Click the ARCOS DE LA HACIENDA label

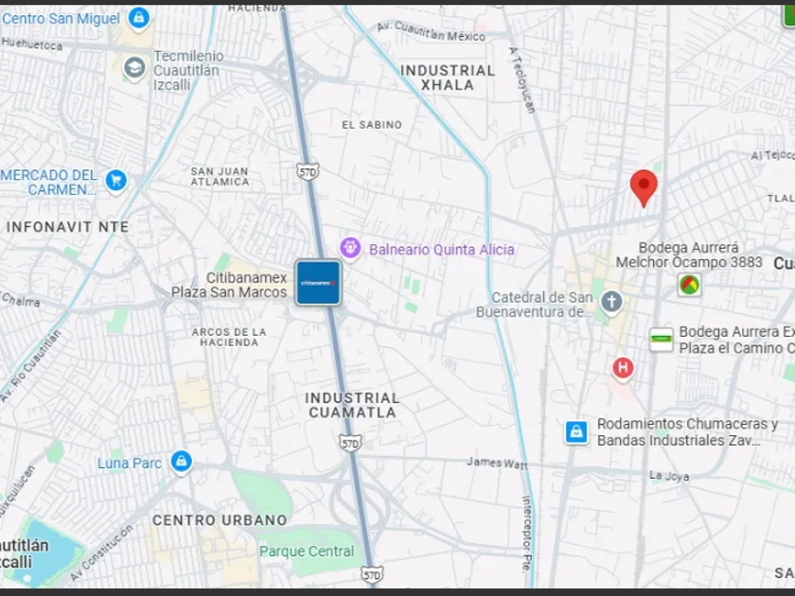coord(229,337)
